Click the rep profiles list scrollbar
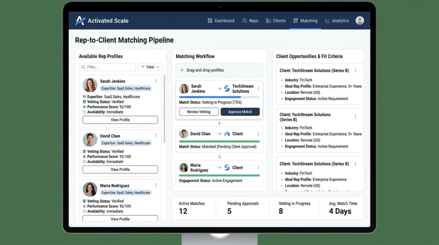 [x=164, y=108]
